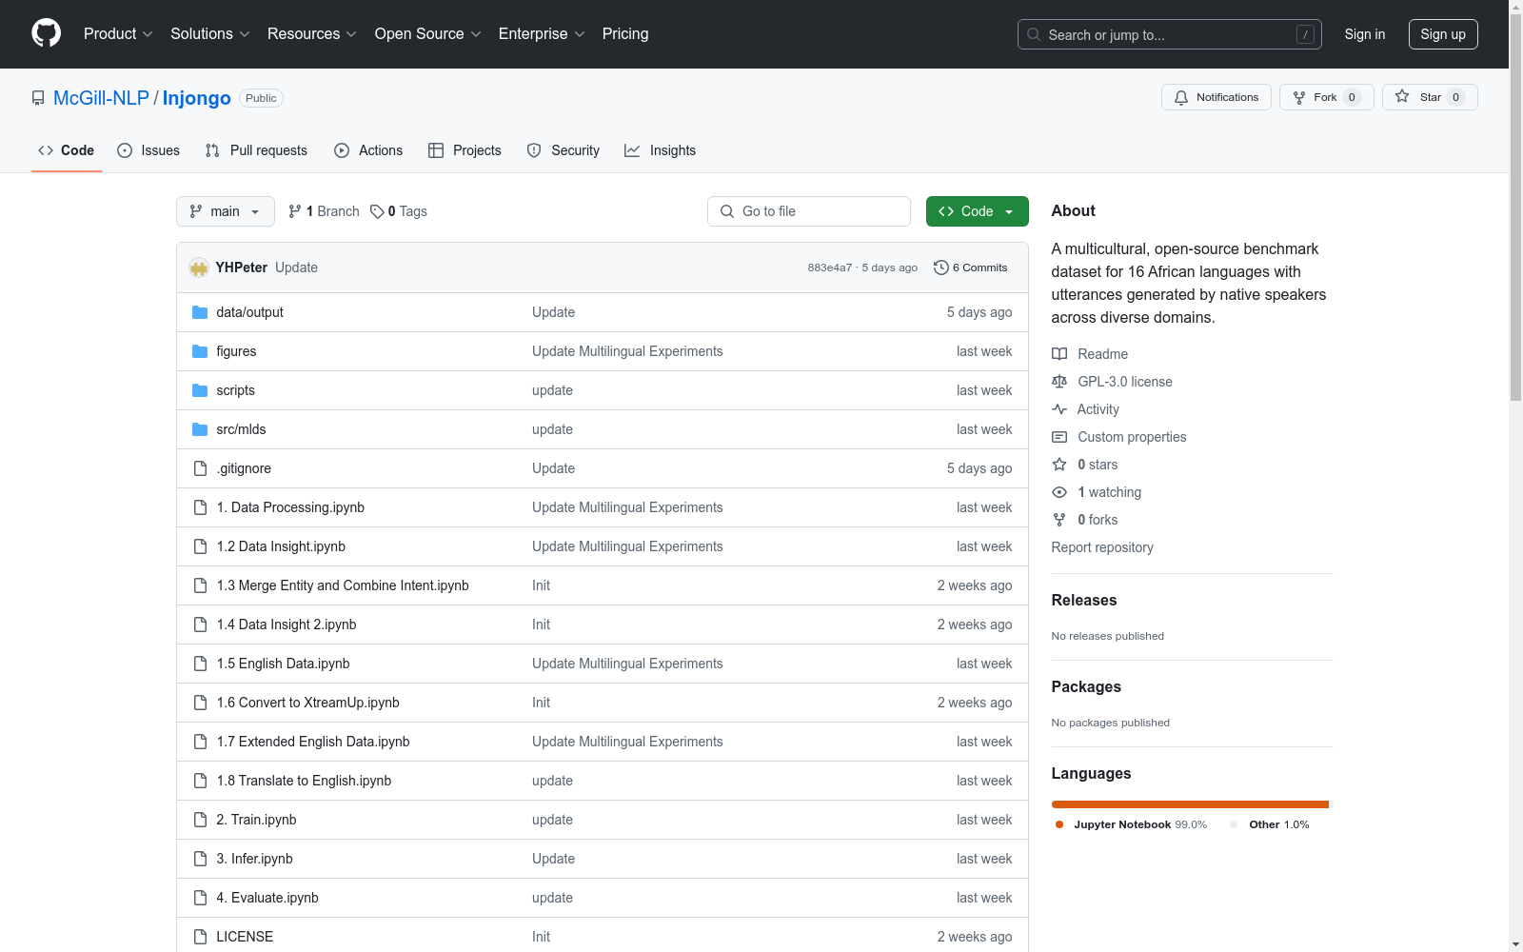Open the Releases heading link
Image resolution: width=1523 pixels, height=952 pixels.
click(x=1084, y=600)
